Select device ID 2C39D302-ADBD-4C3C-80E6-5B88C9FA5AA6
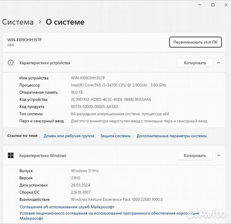Viewport: 231px width, 224px height. pos(111,100)
